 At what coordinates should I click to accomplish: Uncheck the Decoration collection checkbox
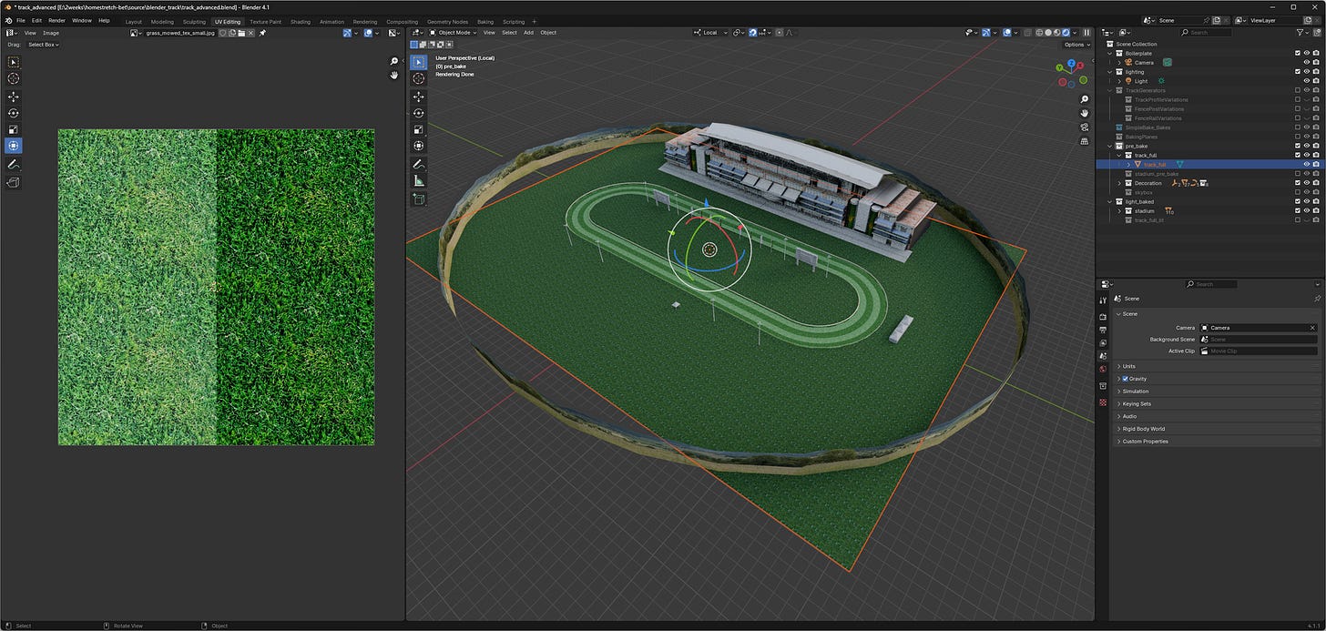(1298, 183)
